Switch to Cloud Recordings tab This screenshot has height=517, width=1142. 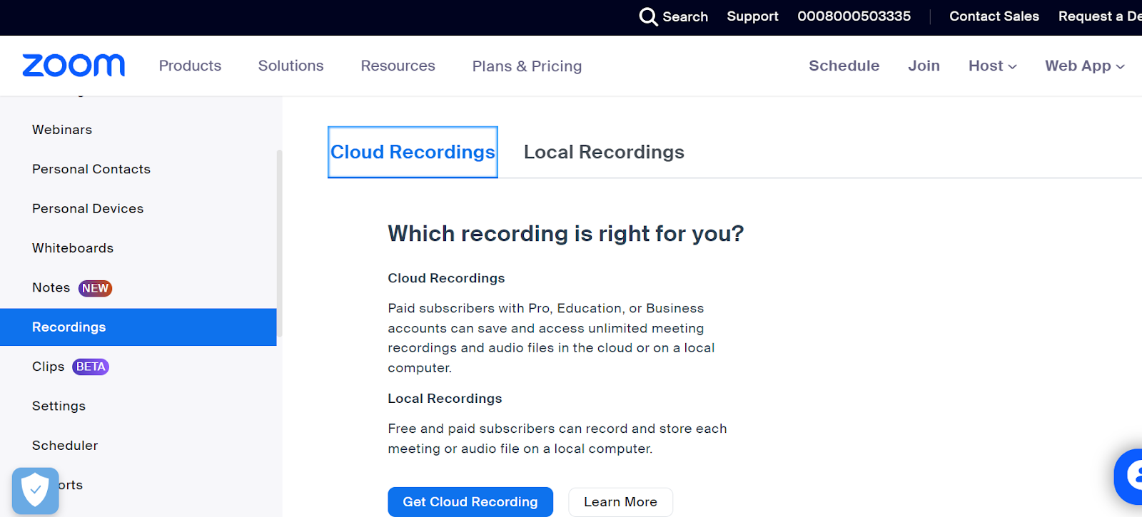click(413, 152)
